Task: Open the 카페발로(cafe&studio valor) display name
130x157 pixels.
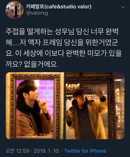Action: pos(59,7)
